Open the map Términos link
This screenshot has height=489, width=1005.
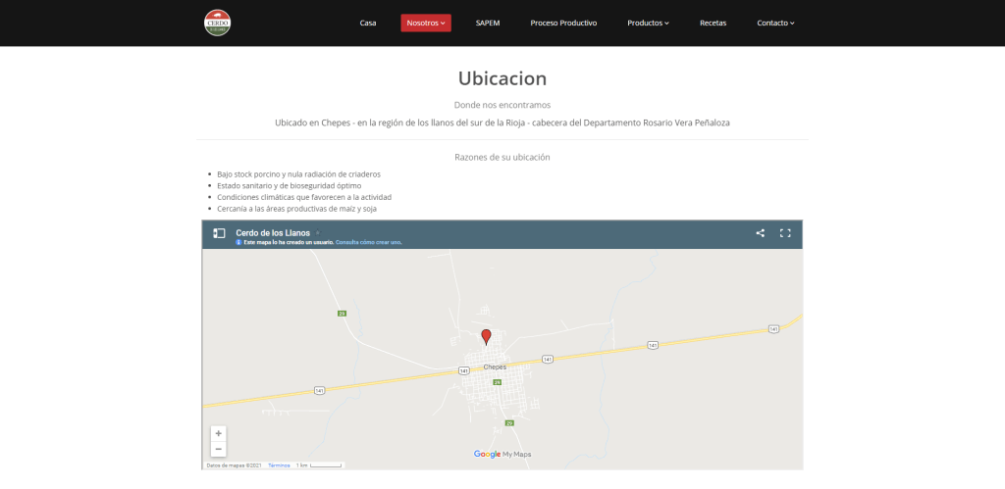pyautogui.click(x=279, y=465)
